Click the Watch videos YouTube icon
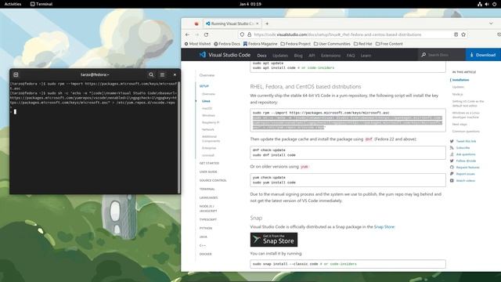 click(452, 181)
